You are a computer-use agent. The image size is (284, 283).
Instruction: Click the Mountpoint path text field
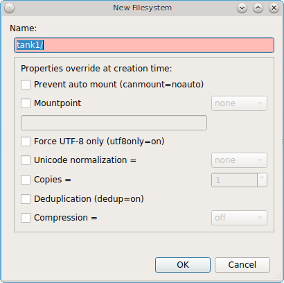pyautogui.click(x=114, y=123)
